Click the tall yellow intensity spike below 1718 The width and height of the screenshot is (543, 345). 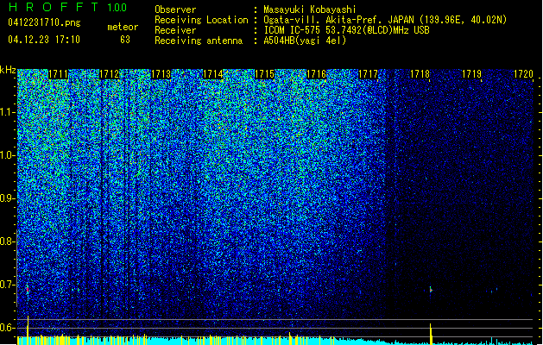point(431,334)
